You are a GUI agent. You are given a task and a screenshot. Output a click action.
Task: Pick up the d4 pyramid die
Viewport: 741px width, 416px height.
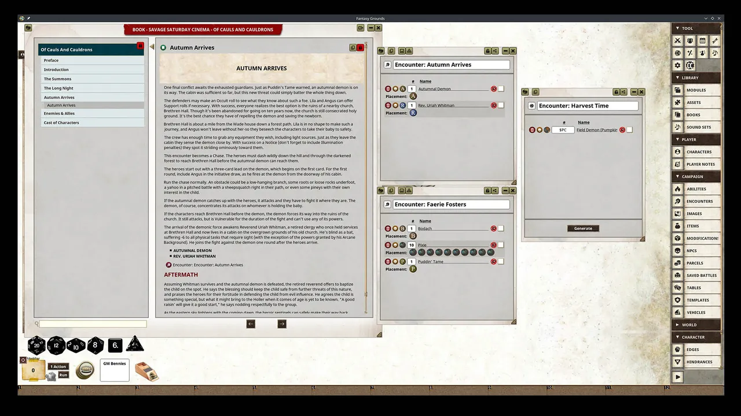click(x=135, y=344)
